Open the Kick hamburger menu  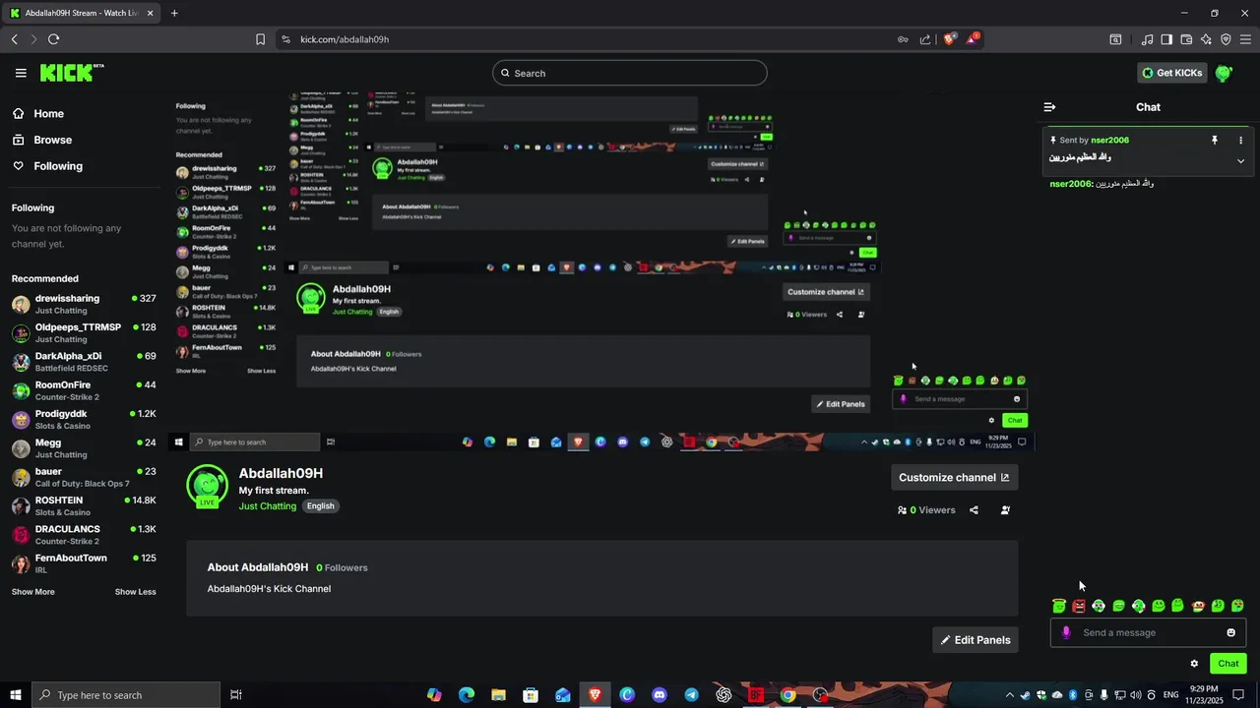pyautogui.click(x=21, y=73)
